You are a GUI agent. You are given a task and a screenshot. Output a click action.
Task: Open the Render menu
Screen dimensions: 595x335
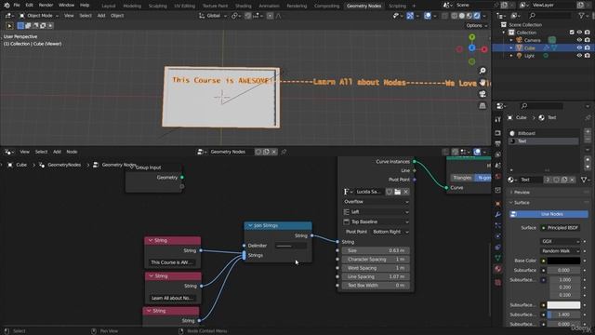tap(46, 6)
